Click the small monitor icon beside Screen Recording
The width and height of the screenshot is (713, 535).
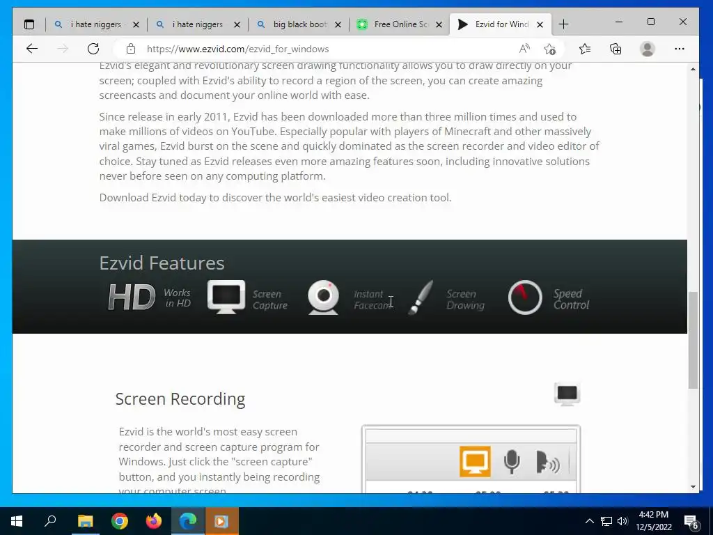tap(567, 394)
